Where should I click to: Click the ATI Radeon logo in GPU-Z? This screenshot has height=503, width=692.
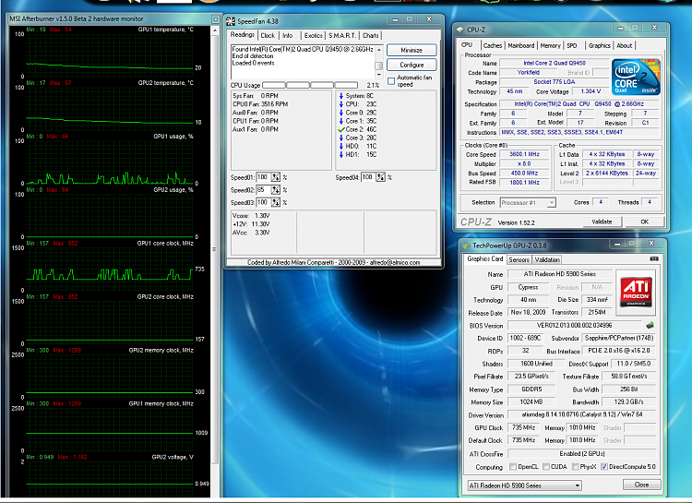(x=636, y=292)
